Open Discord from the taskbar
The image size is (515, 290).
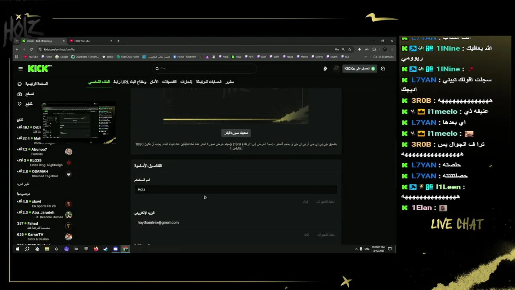(115, 249)
